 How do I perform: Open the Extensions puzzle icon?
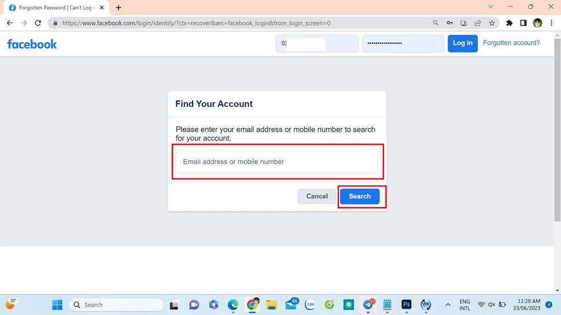[509, 23]
